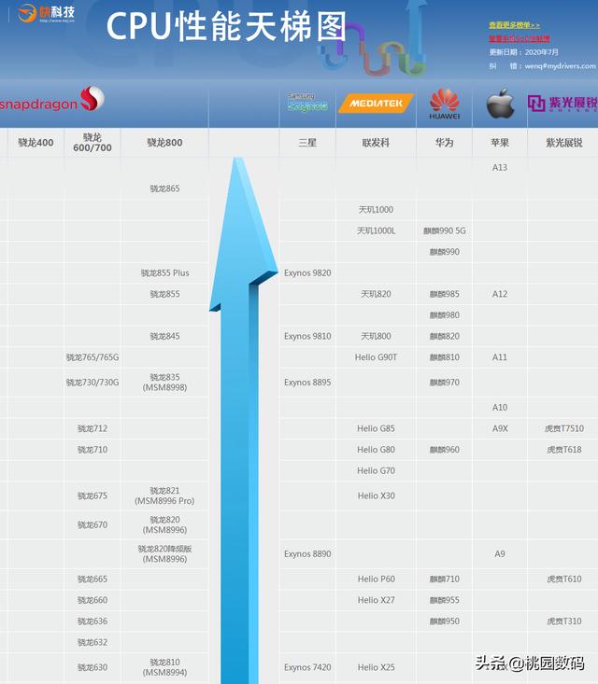Click the 骁龙821 (MSM8996 Pro) cell
This screenshot has width=598, height=684.
tap(164, 496)
